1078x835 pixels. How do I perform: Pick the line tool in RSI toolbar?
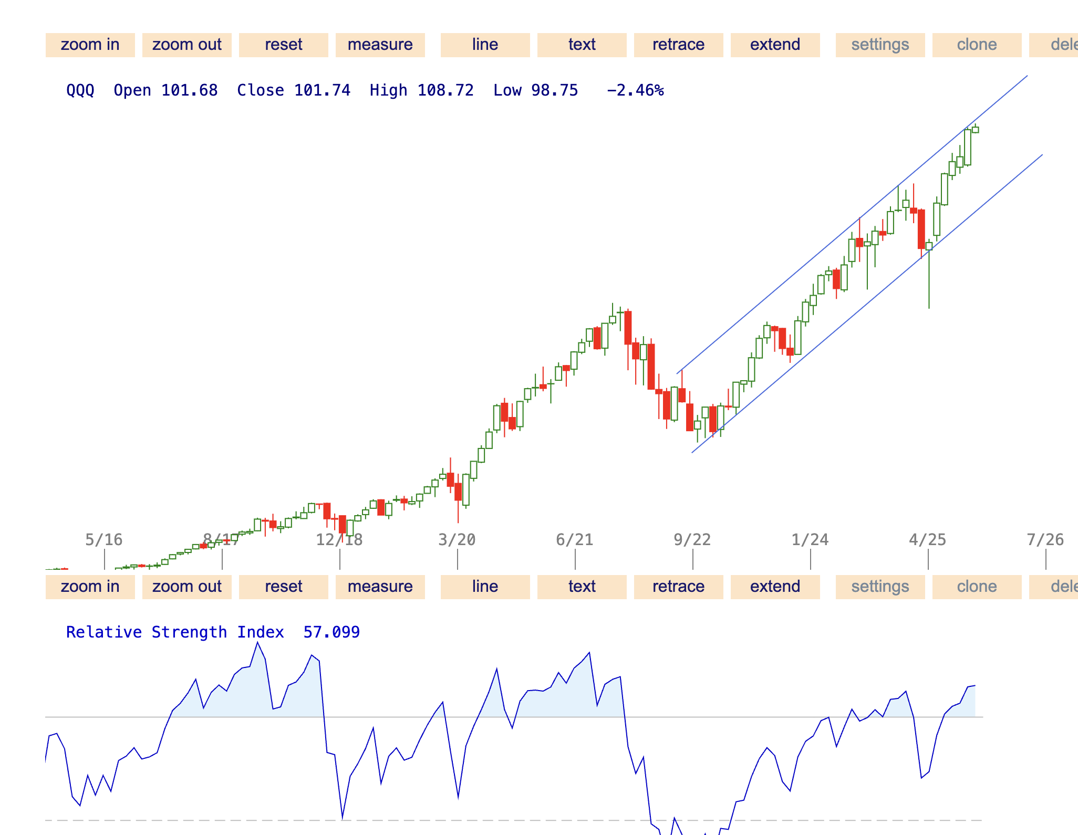pos(485,587)
